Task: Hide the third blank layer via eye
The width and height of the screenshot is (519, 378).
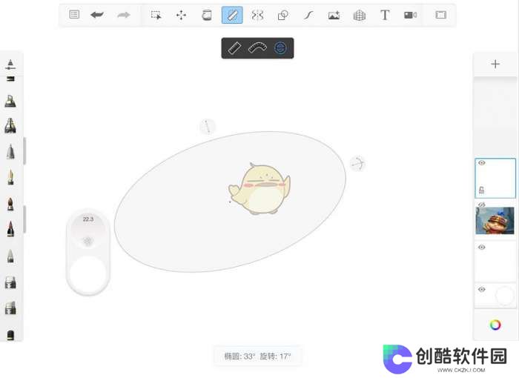Action: (482, 248)
